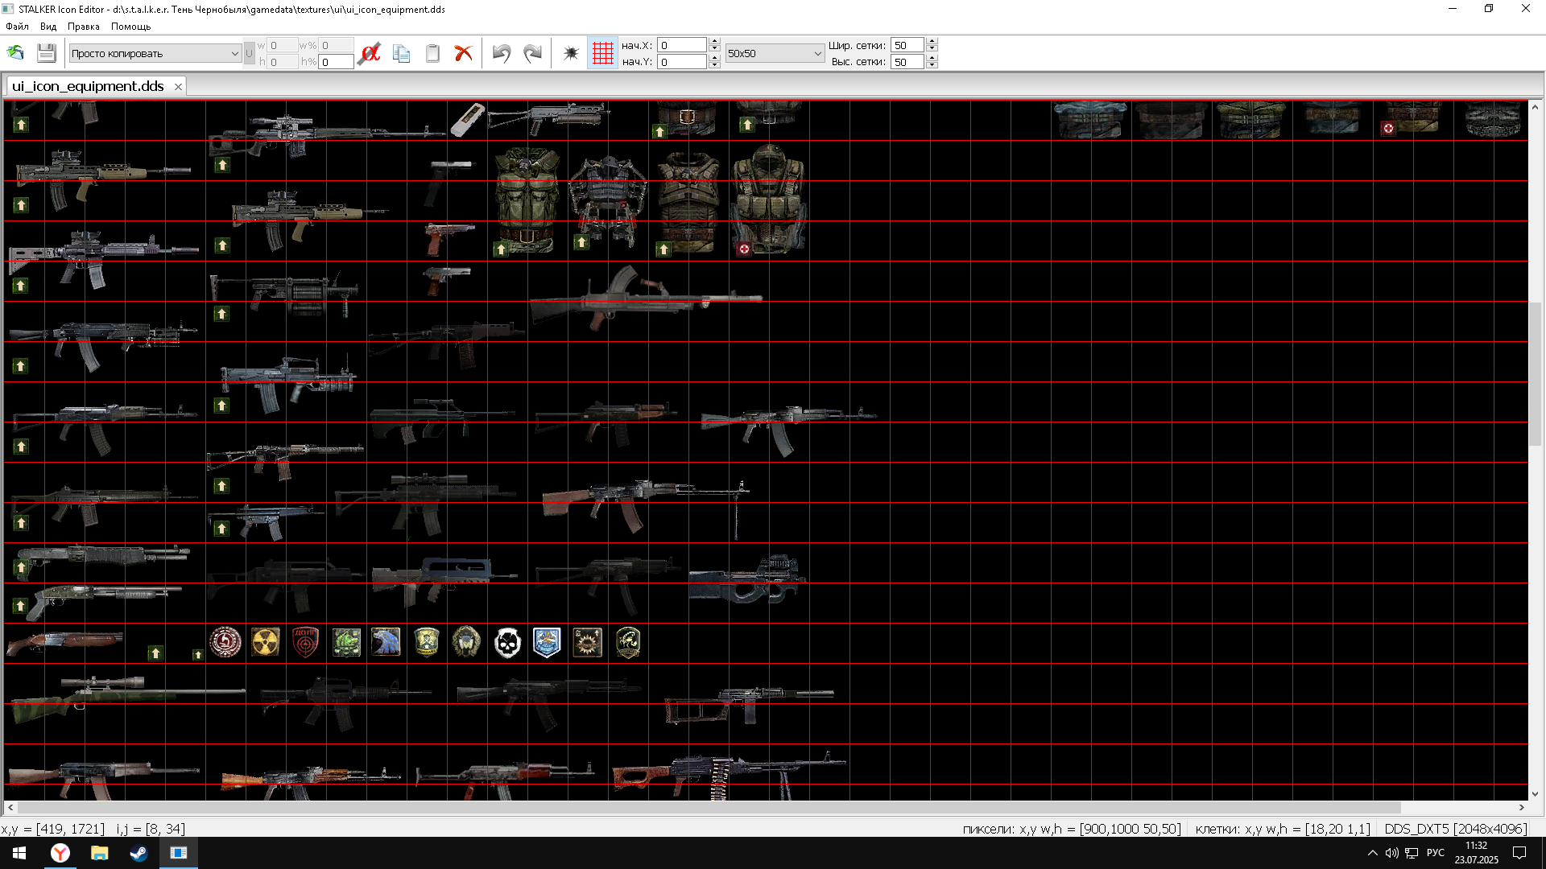The image size is (1546, 869).
Task: Increase нач.X with its up arrow
Action: 714,42
